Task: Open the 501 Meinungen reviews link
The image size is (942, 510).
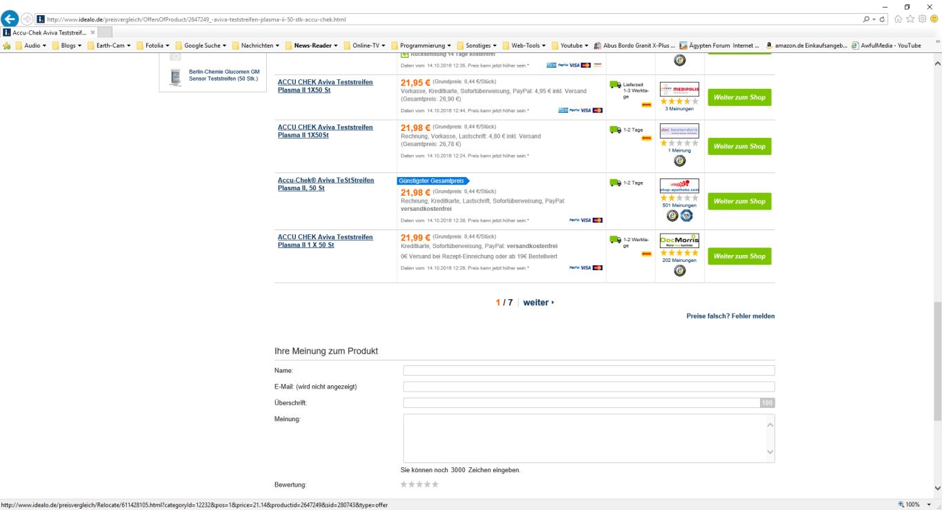Action: pos(679,205)
